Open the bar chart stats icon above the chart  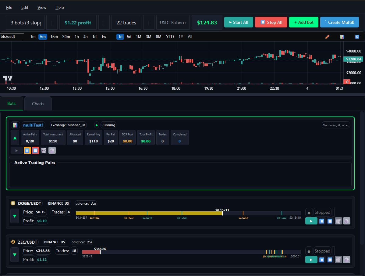click(342, 37)
